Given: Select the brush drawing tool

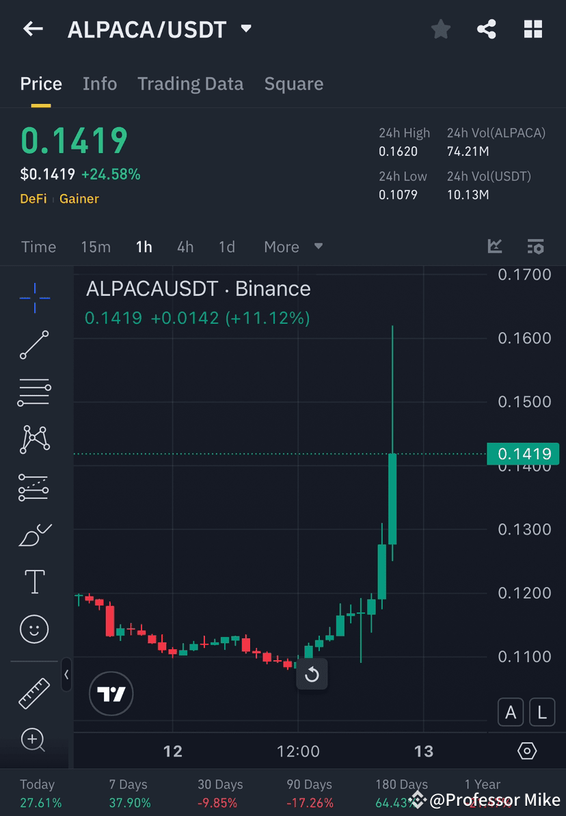Looking at the screenshot, I should point(34,534).
